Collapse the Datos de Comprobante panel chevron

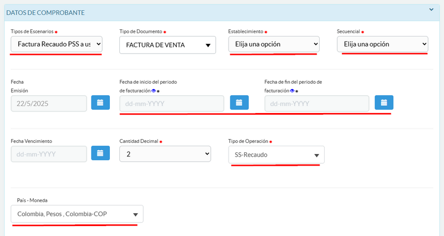pos(431,9)
